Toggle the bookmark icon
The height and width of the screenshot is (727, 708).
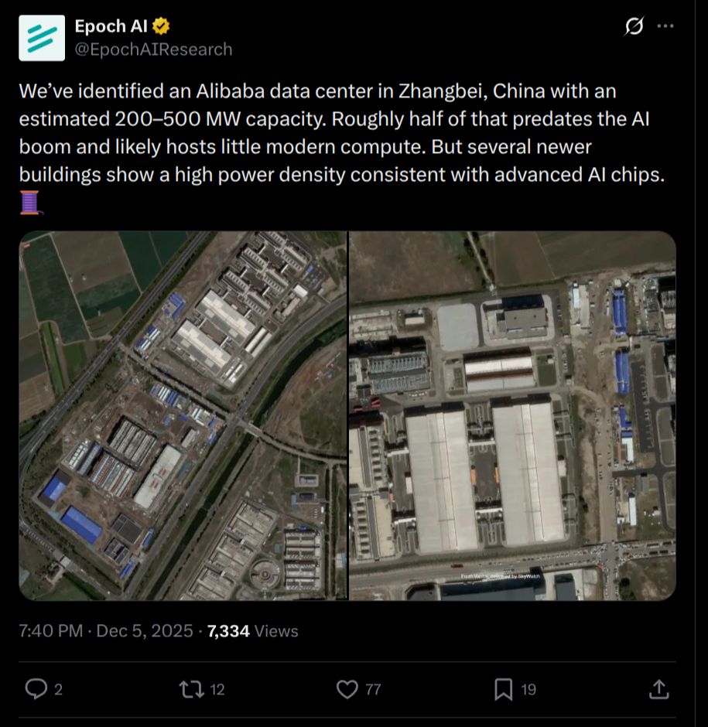click(504, 689)
